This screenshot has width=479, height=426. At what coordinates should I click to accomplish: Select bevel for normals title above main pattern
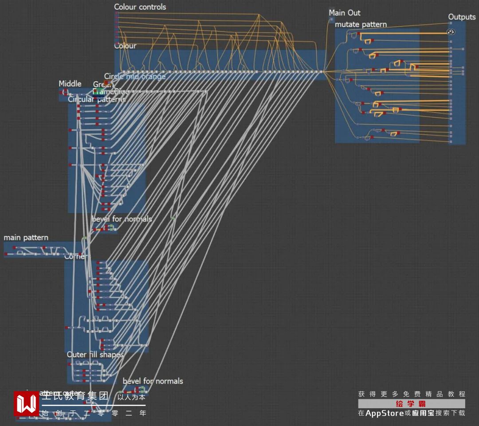pyautogui.click(x=122, y=219)
